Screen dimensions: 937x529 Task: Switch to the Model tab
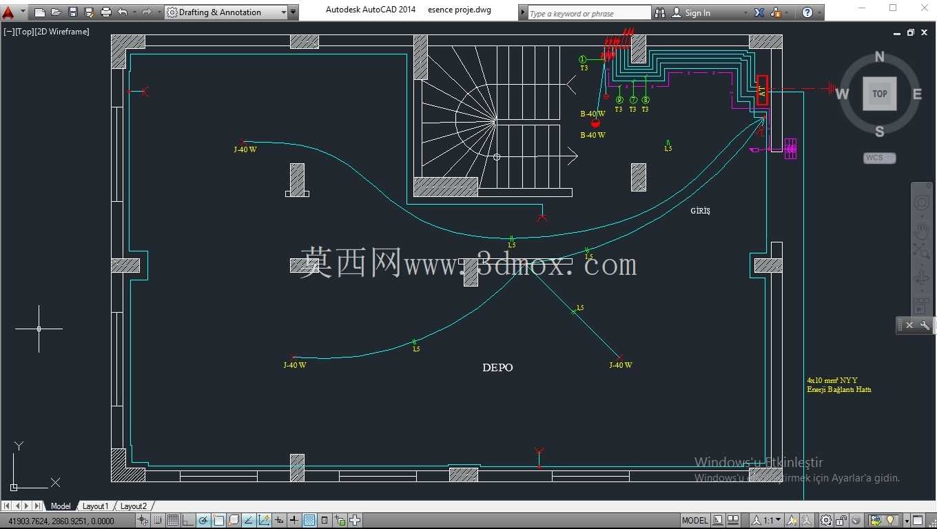pos(61,506)
